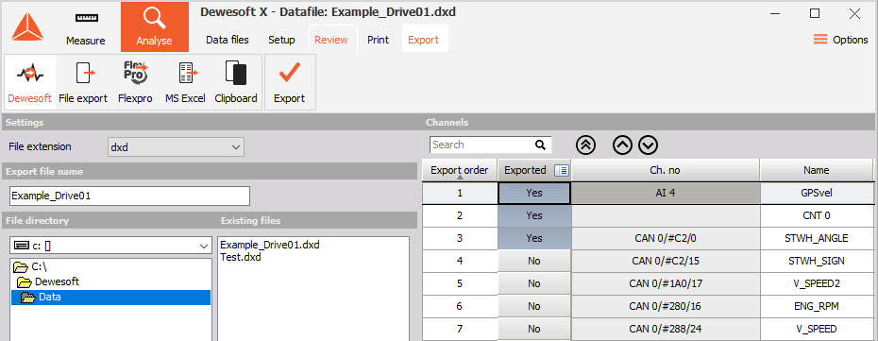Click the search magnifier icon
The image size is (878, 341).
click(x=540, y=145)
